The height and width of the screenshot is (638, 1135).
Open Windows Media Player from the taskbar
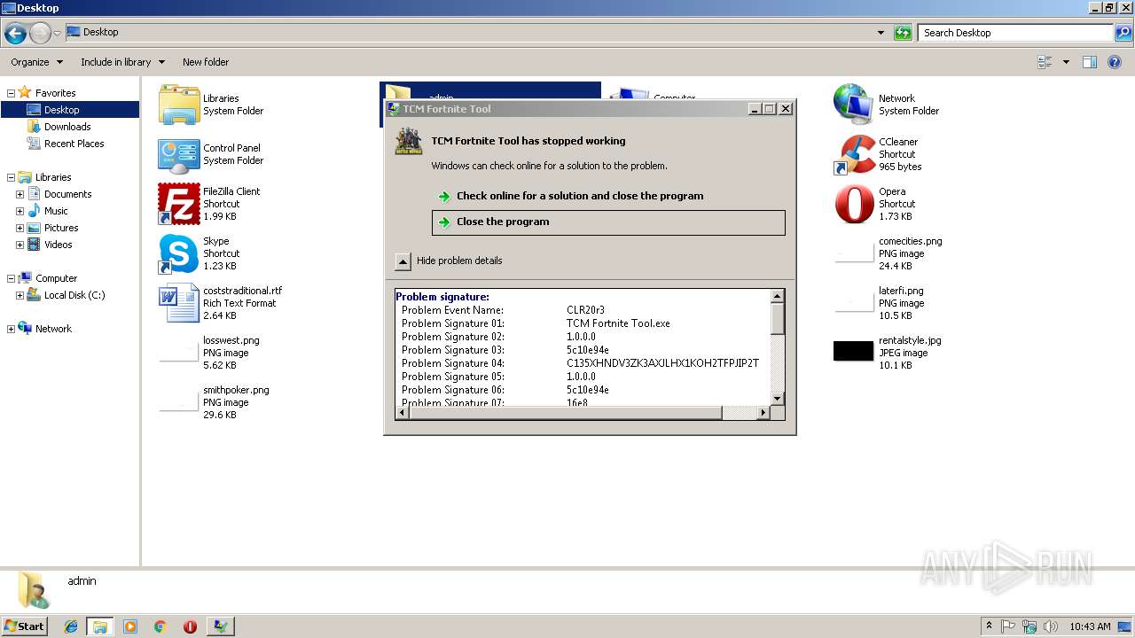click(x=130, y=626)
